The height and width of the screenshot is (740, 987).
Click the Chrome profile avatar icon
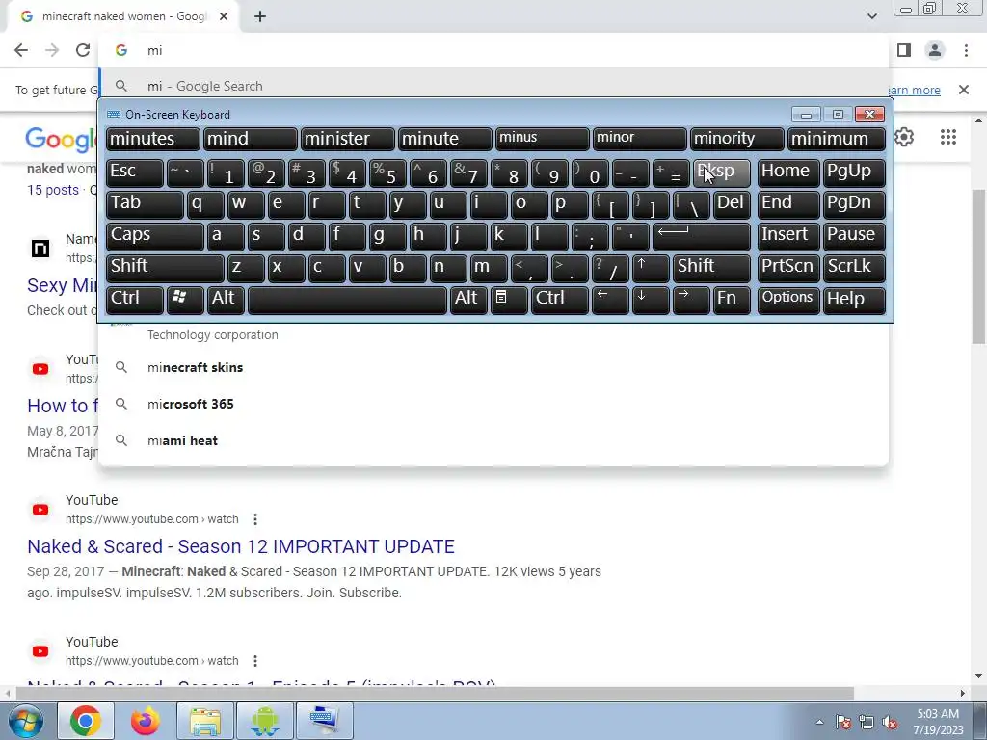coord(935,50)
